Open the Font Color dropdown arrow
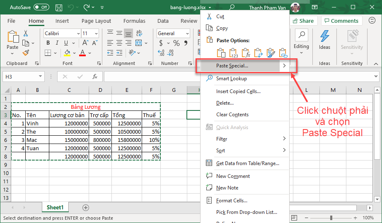382x223 pixels. tap(89, 53)
